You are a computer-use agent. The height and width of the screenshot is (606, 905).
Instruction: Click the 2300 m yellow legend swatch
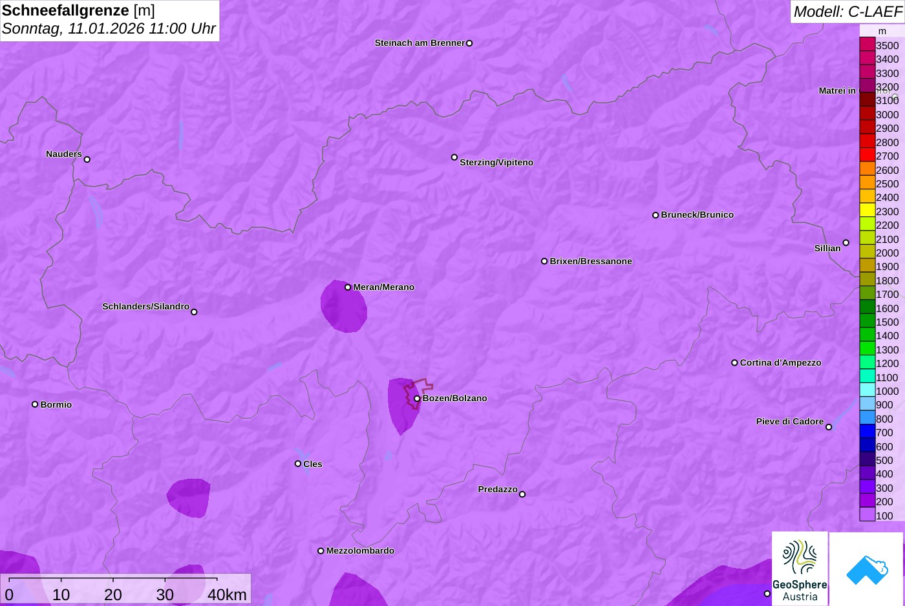pyautogui.click(x=868, y=211)
